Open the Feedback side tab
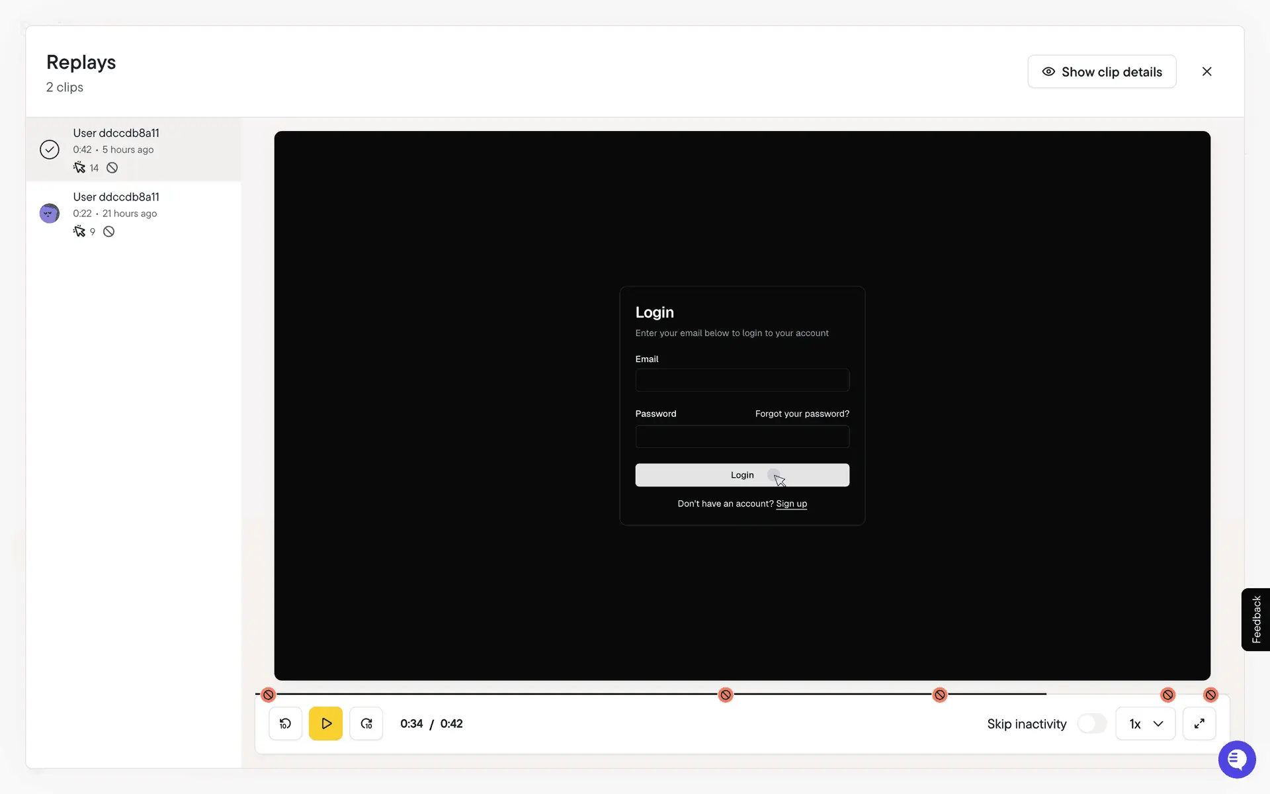 (1255, 619)
